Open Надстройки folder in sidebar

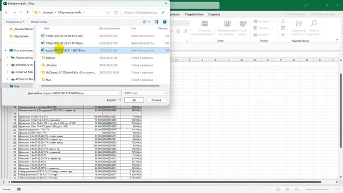[x=21, y=36]
